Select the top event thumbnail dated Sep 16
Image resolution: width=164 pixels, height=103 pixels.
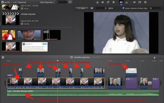(11, 7)
